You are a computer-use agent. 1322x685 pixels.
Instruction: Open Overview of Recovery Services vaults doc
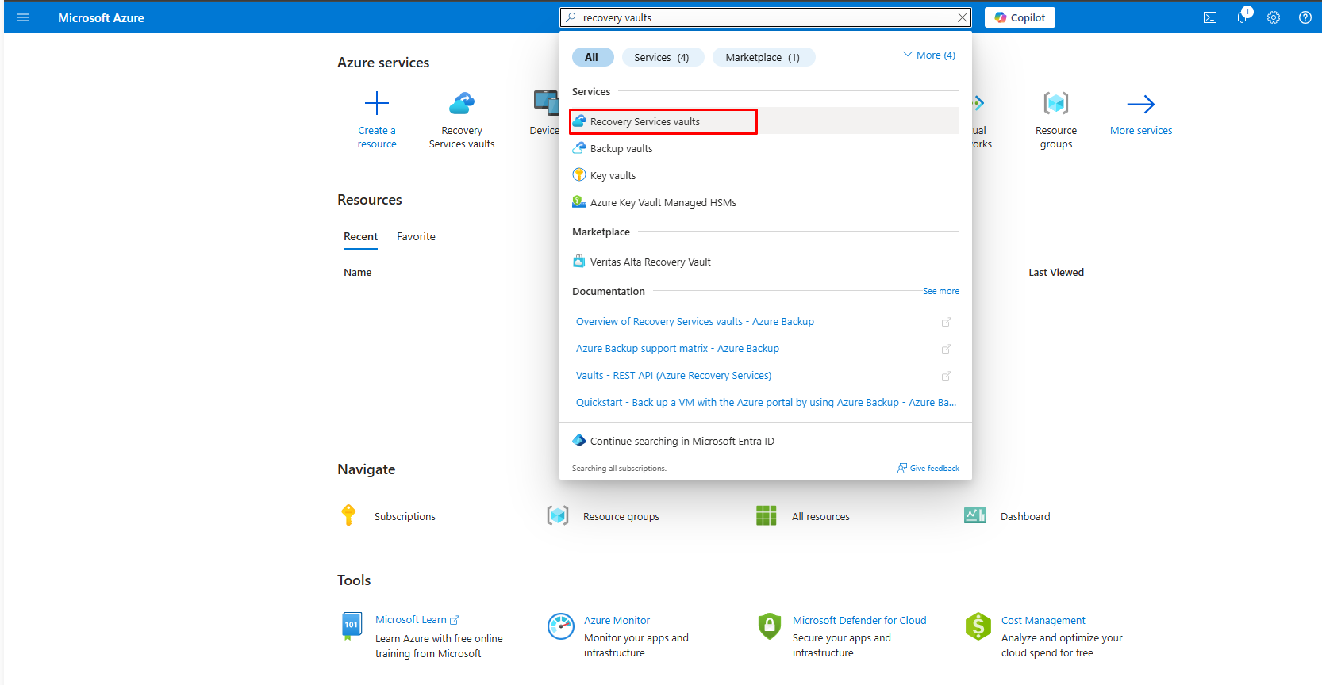(x=695, y=321)
